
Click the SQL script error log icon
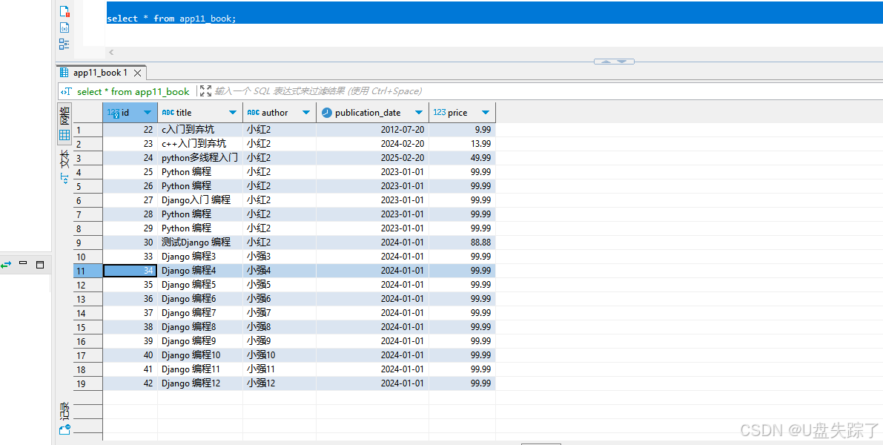(65, 11)
